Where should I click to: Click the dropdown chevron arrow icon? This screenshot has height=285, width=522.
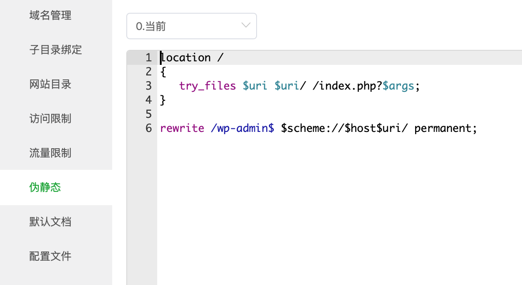click(246, 25)
